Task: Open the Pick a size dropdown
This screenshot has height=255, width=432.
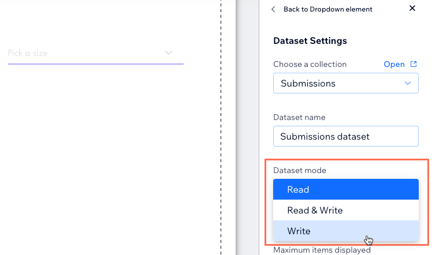Action: coord(96,53)
